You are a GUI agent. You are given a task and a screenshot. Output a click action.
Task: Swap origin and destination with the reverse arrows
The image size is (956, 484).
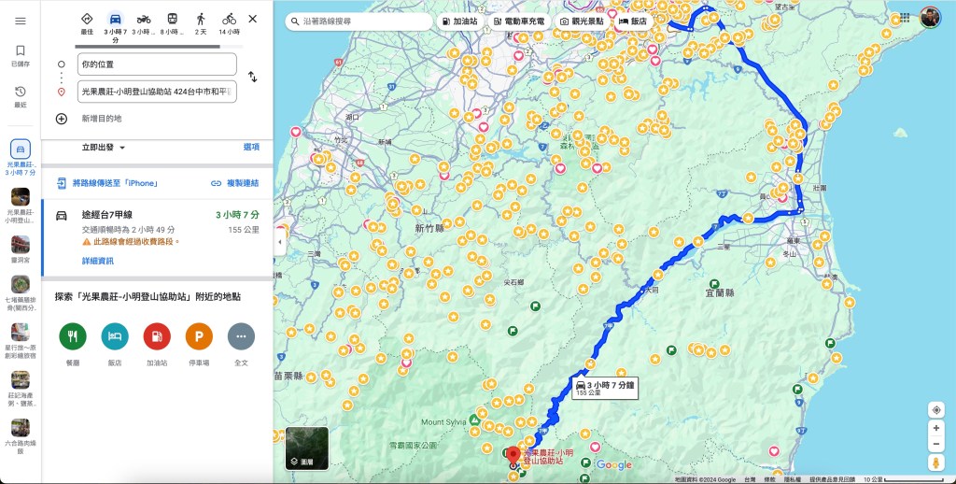(252, 77)
